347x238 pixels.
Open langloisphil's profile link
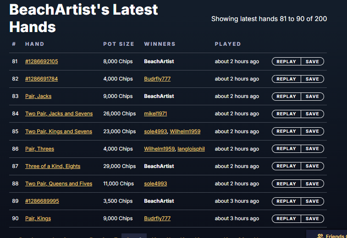pos(191,149)
